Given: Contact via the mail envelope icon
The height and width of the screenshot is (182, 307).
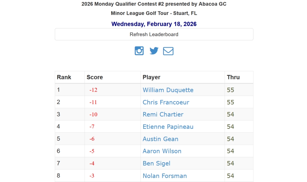Looking at the screenshot, I should [168, 50].
